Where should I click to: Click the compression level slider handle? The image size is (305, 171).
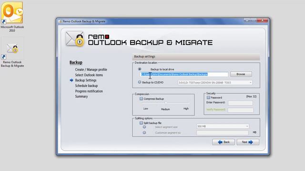(x=166, y=103)
